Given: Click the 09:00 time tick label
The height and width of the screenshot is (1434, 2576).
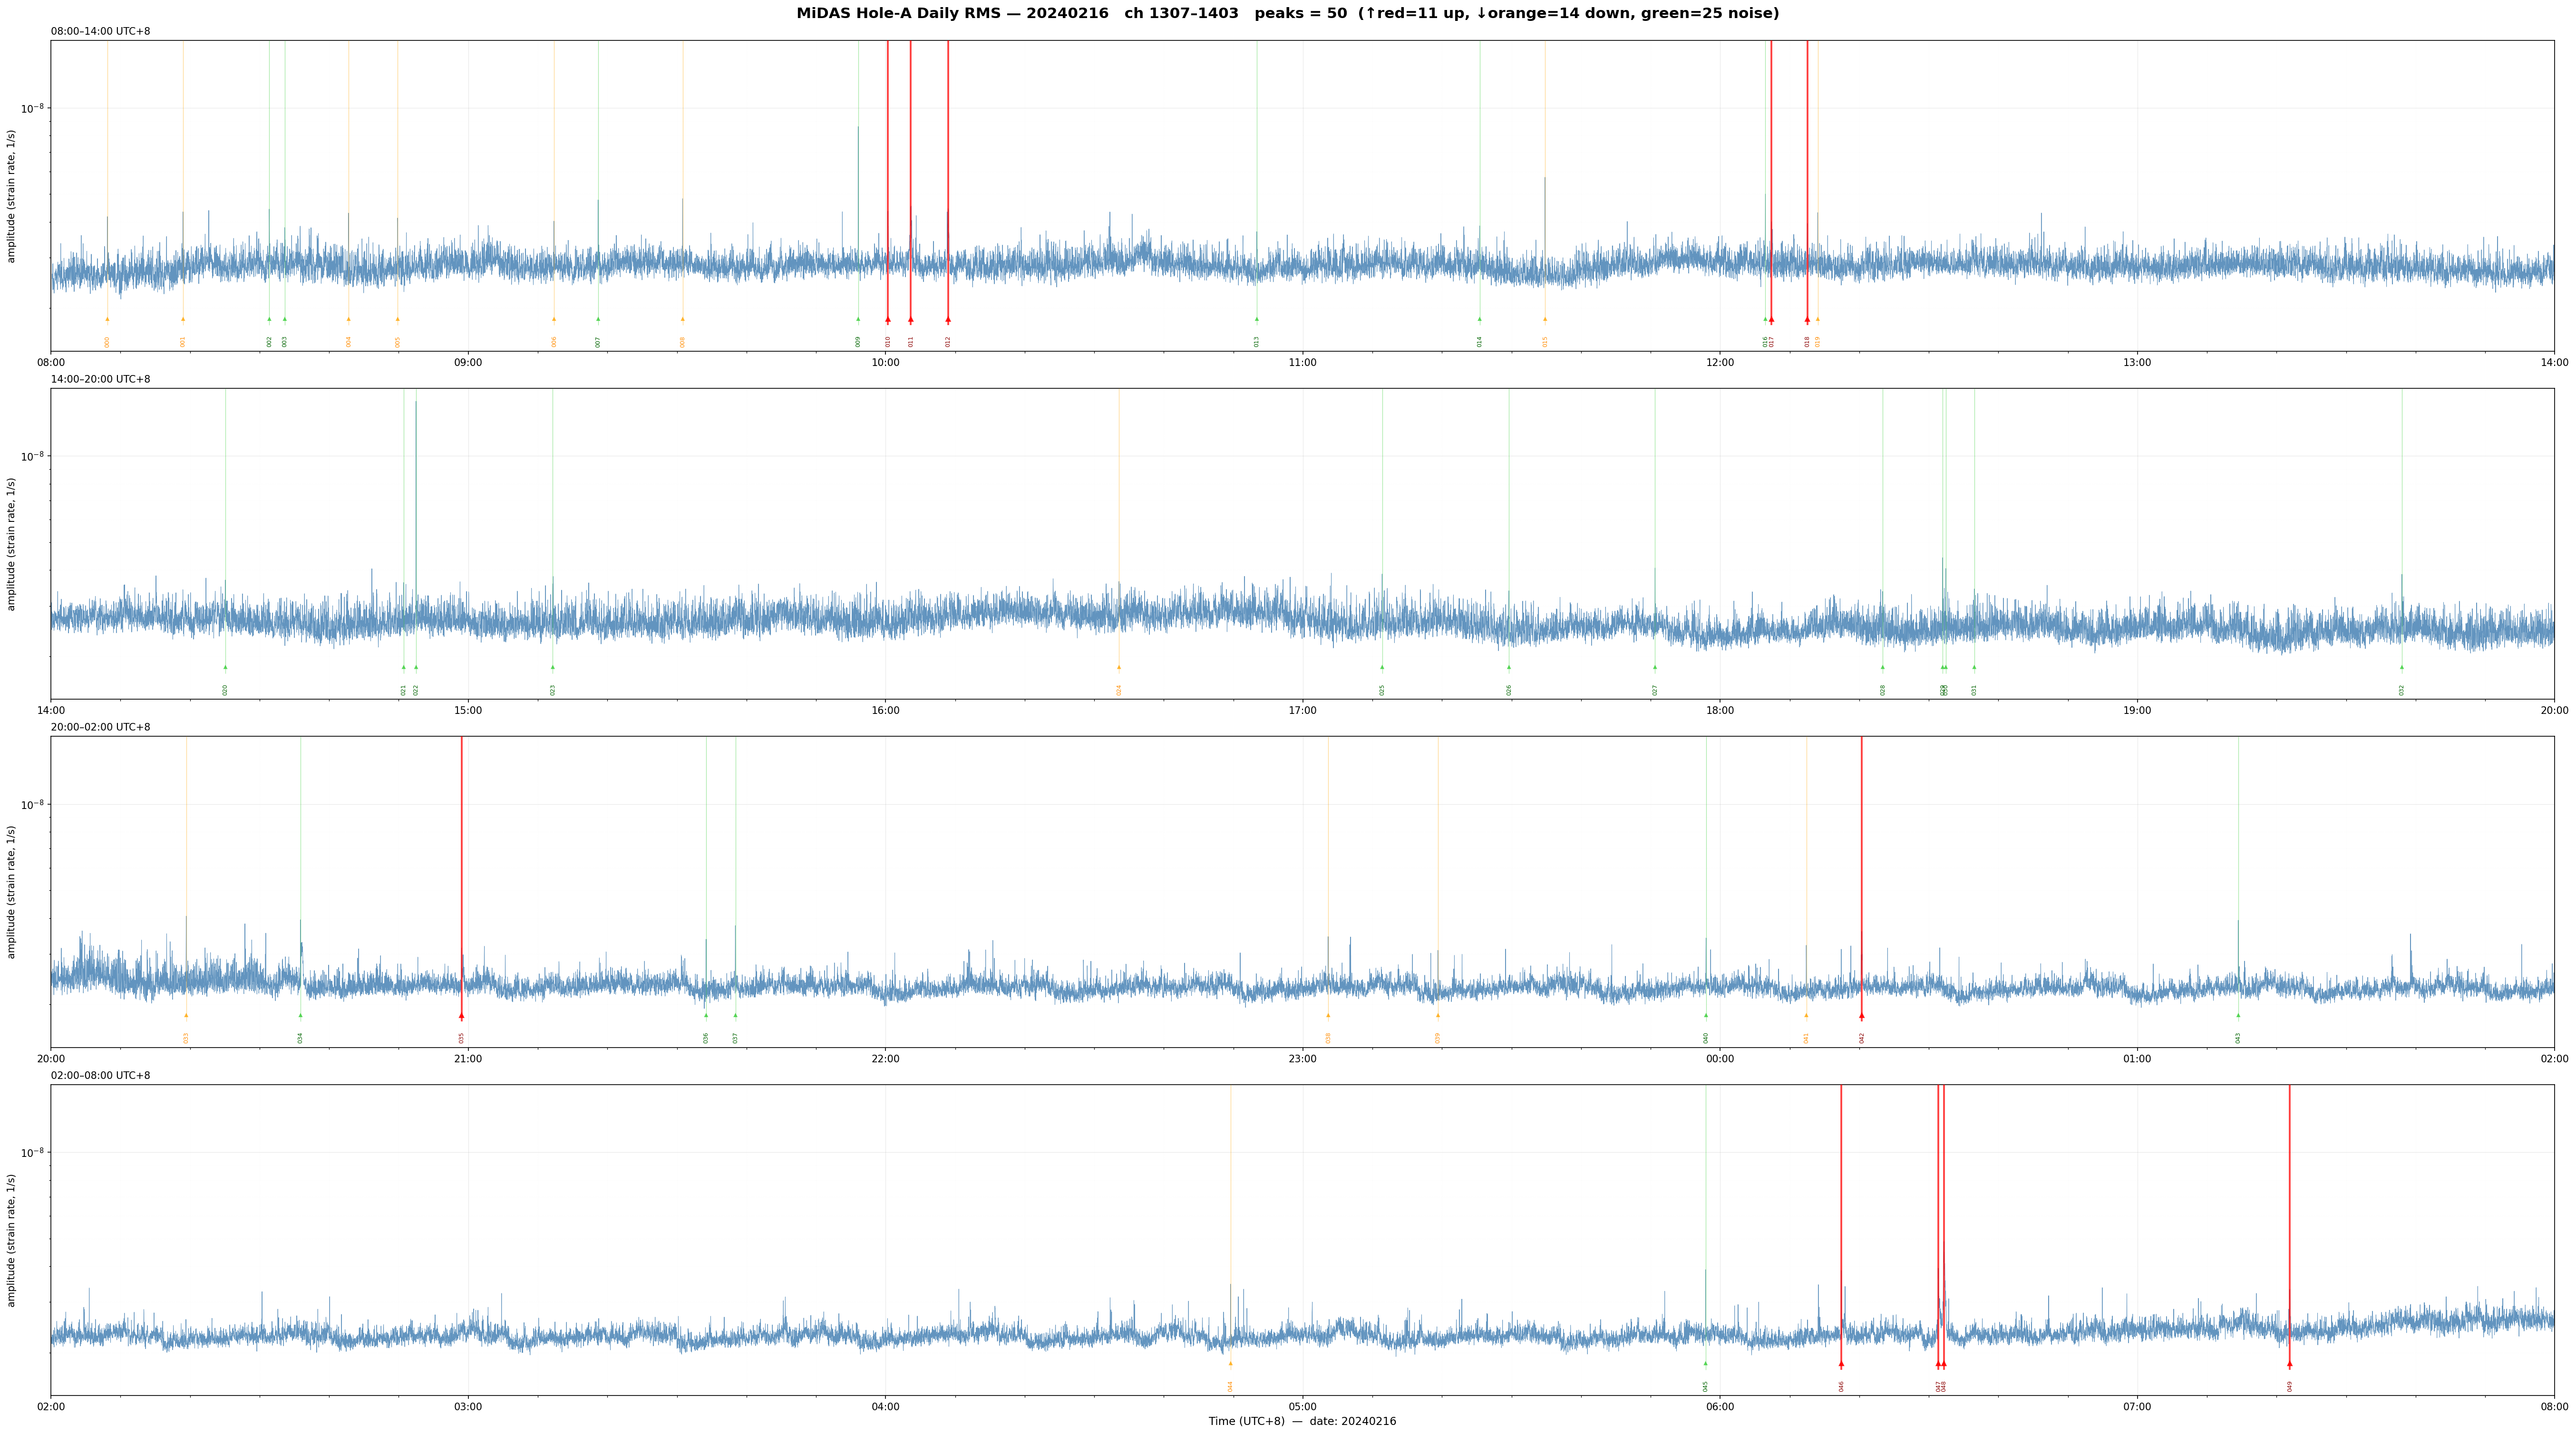Looking at the screenshot, I should [x=468, y=363].
